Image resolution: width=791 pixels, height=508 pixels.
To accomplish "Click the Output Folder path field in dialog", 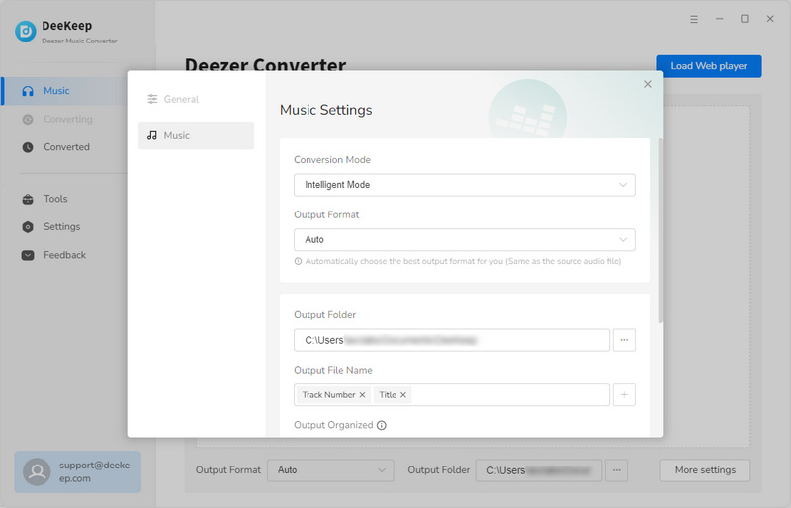I will coord(452,340).
